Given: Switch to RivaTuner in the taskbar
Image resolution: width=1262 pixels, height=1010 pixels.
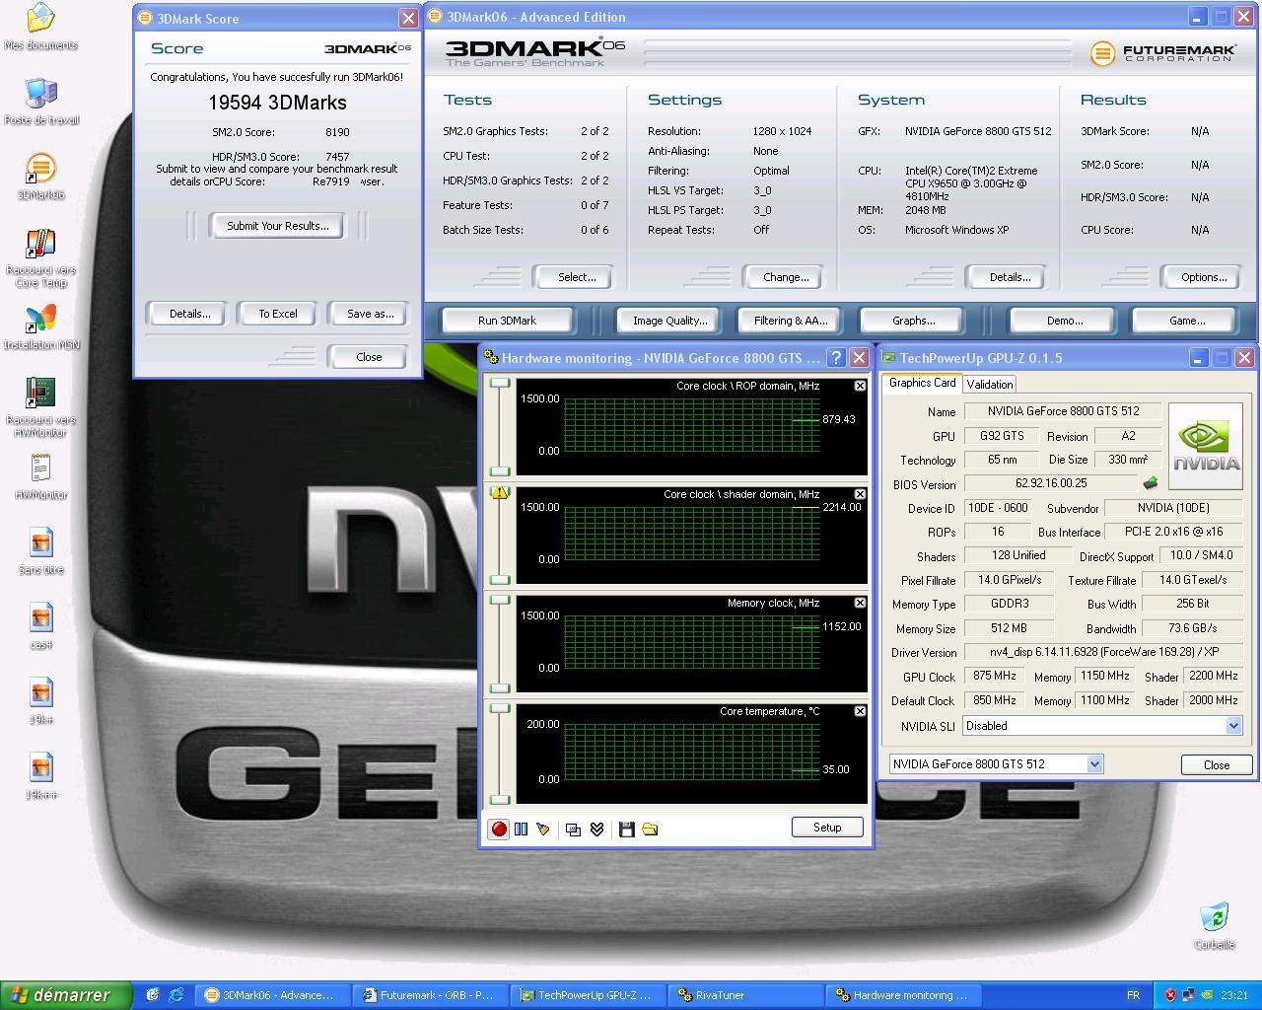Looking at the screenshot, I should click(x=746, y=995).
